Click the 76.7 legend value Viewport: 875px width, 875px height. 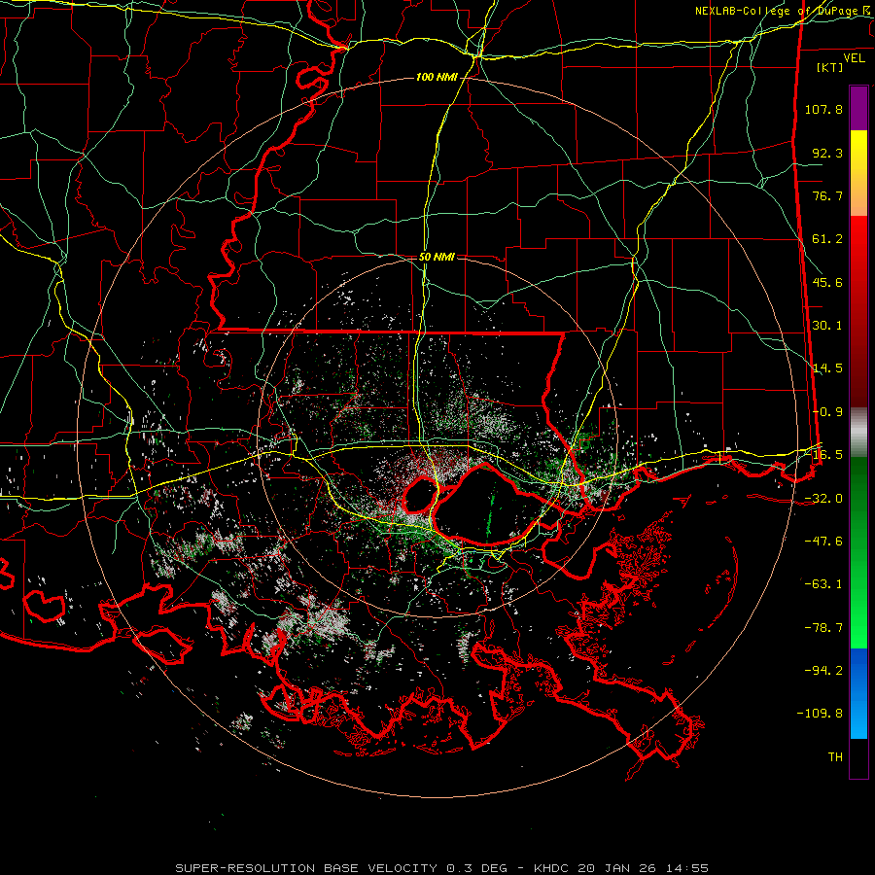coord(827,195)
